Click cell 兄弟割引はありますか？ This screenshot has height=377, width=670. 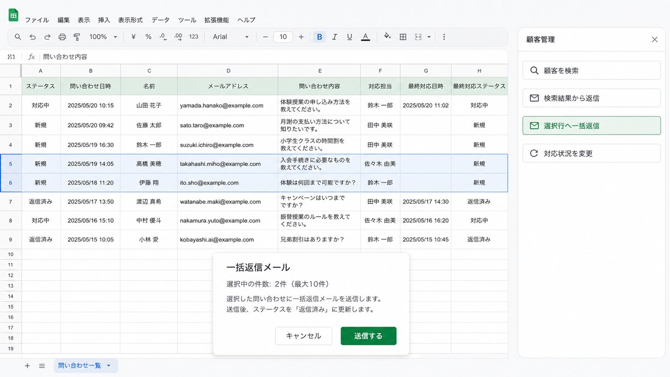(x=319, y=239)
